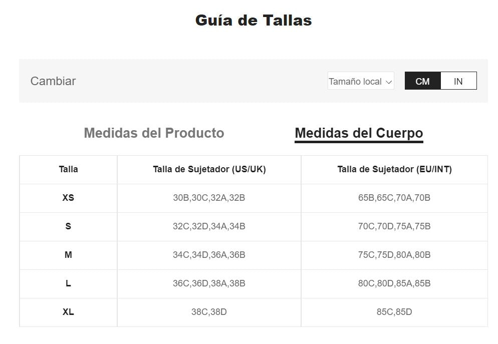498x344 pixels.
Task: Select the XL size row label
Action: click(x=68, y=312)
